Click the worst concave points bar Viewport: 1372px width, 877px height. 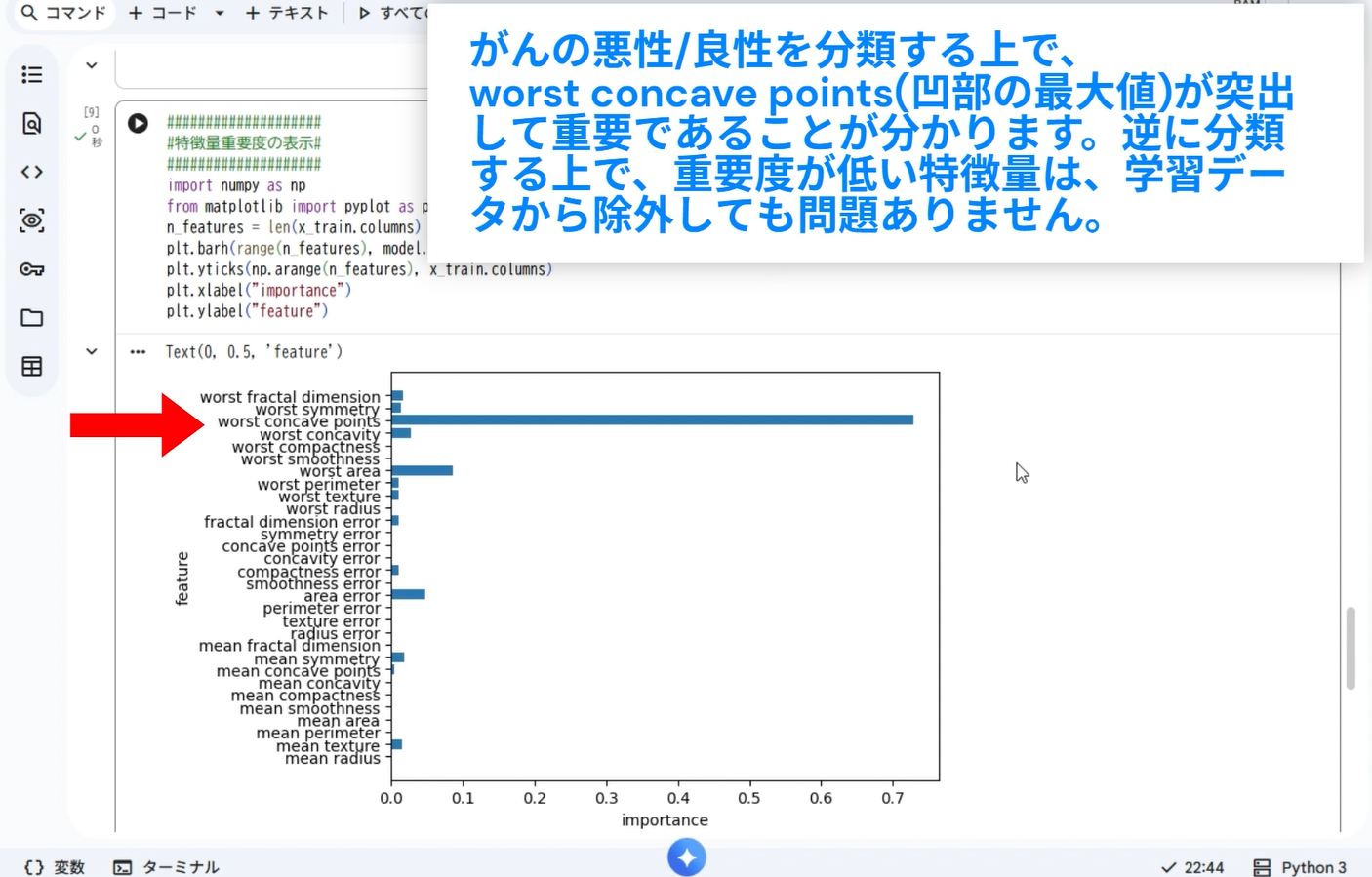point(652,420)
